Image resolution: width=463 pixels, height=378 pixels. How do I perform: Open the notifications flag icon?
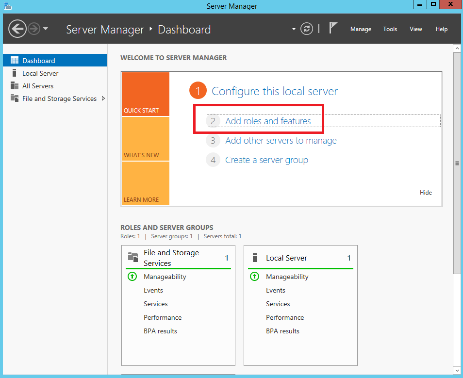tap(333, 28)
